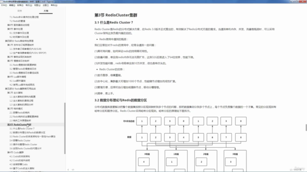Jump to outline item 4.2 使用Lua
The height and width of the screenshot is (172, 307).
pos(22,85)
